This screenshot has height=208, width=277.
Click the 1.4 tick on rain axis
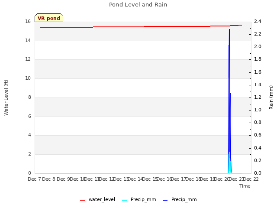258,85
